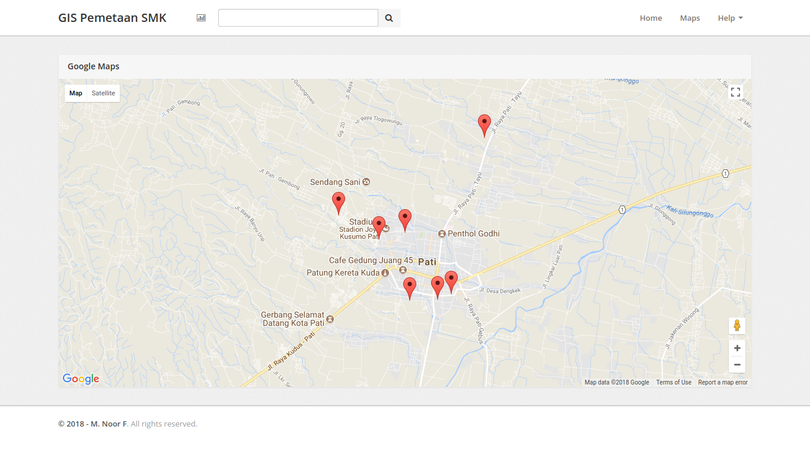The image size is (810, 455).
Task: Switch the map to Satellite view
Action: pos(103,93)
